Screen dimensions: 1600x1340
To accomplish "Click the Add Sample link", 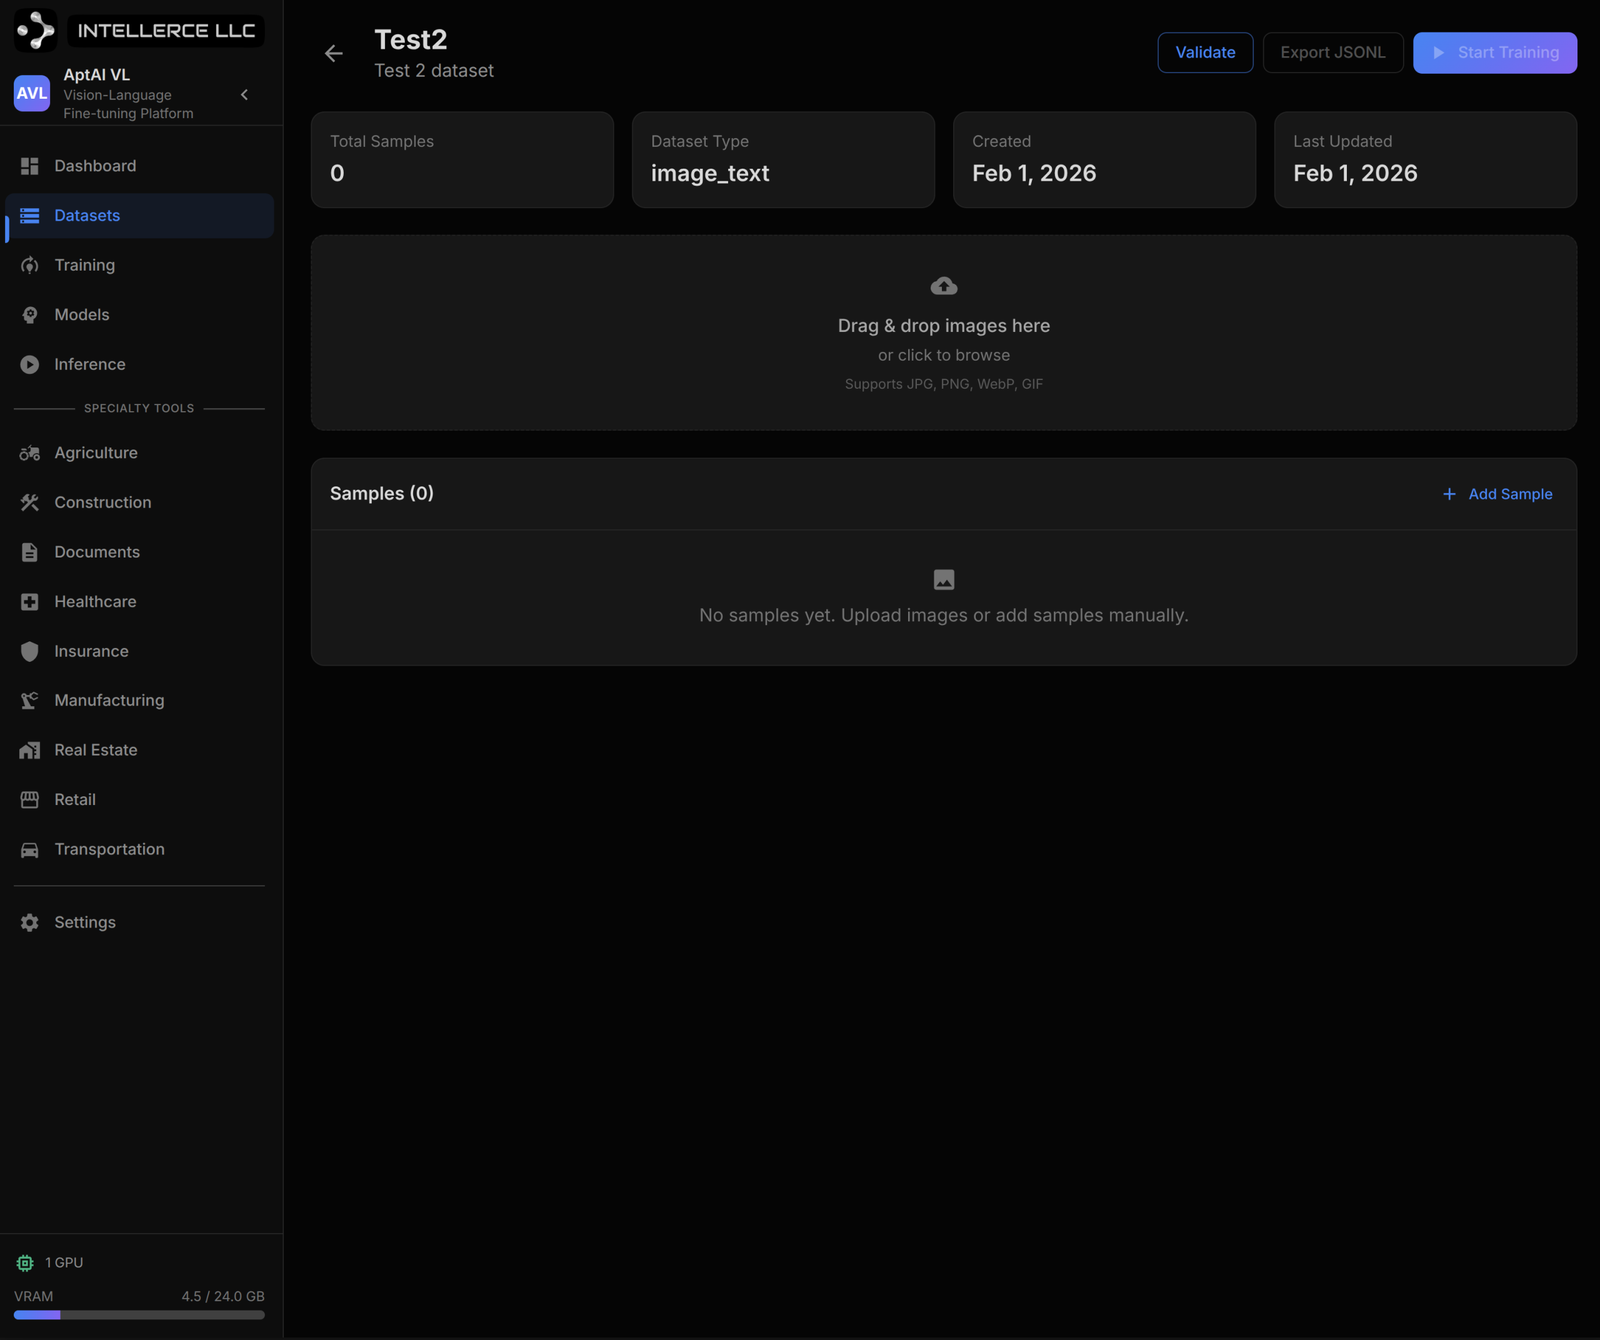I will point(1510,494).
